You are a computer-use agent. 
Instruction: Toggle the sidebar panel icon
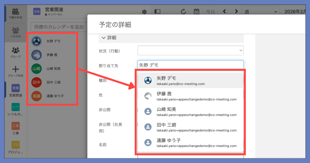point(157,12)
